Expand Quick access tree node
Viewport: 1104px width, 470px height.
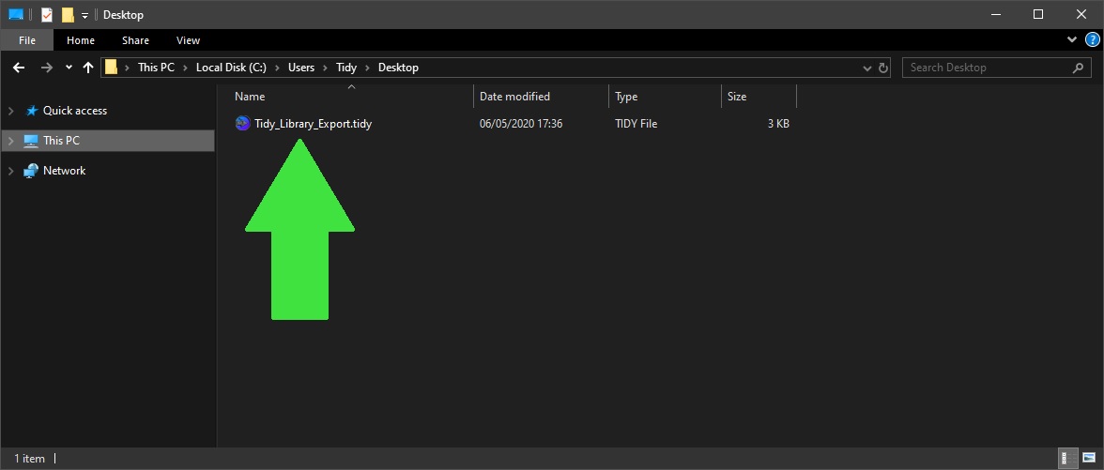tap(10, 111)
